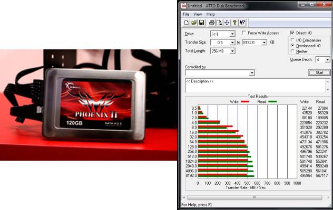Click the 128.0 row read value 501276
This screenshot has height=210, width=333.
322,146
